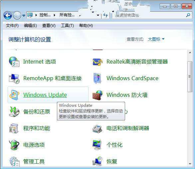Open 电话和调制解调器 link
This screenshot has height=169, width=195.
pyautogui.click(x=128, y=128)
